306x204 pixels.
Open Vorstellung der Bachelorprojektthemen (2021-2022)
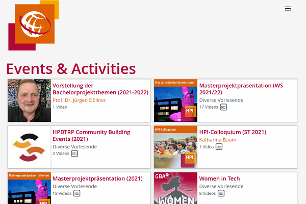click(100, 89)
